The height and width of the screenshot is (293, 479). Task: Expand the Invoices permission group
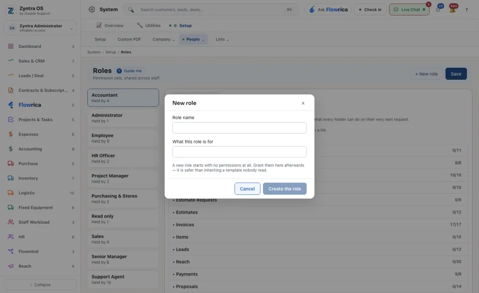pyautogui.click(x=317, y=225)
